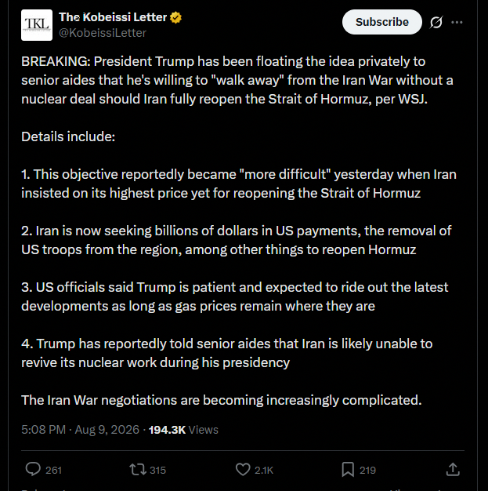Viewport: 488px width, 491px height.
Task: Click the gold verified badge
Action: (175, 17)
